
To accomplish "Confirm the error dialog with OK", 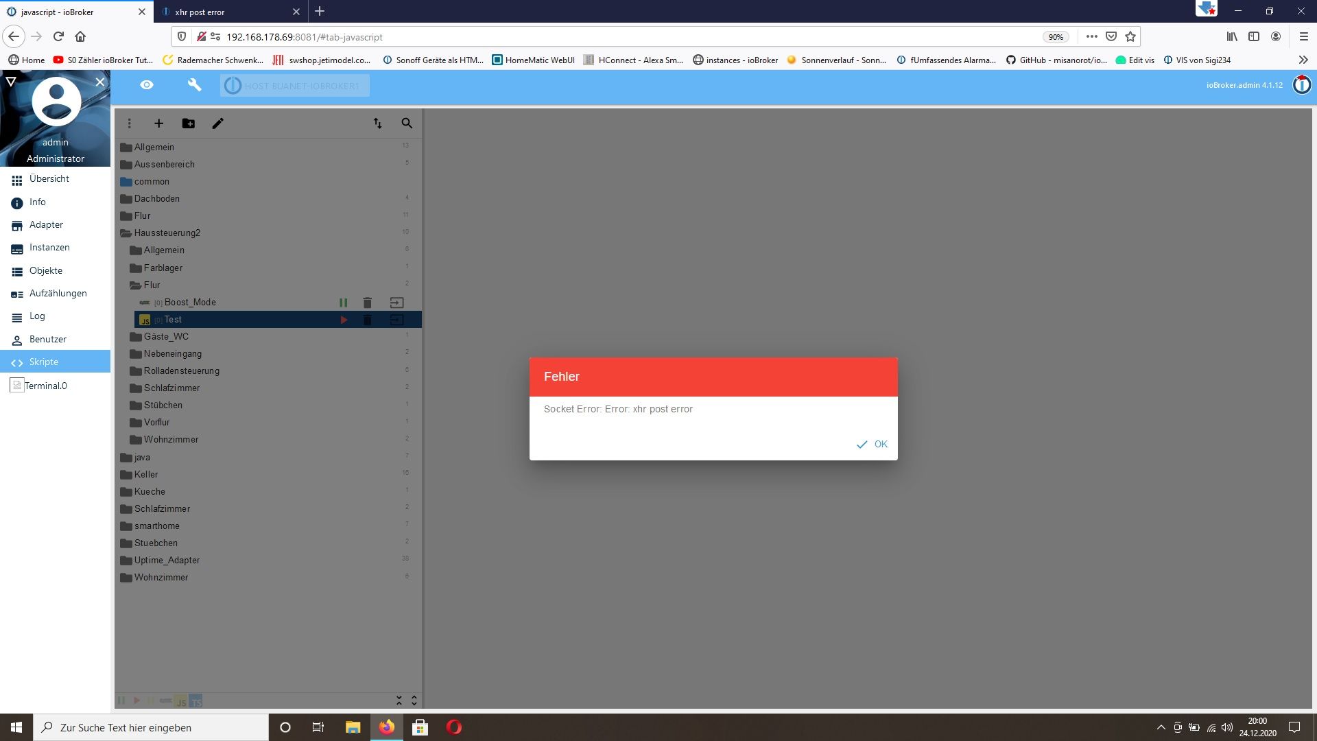I will pos(872,444).
